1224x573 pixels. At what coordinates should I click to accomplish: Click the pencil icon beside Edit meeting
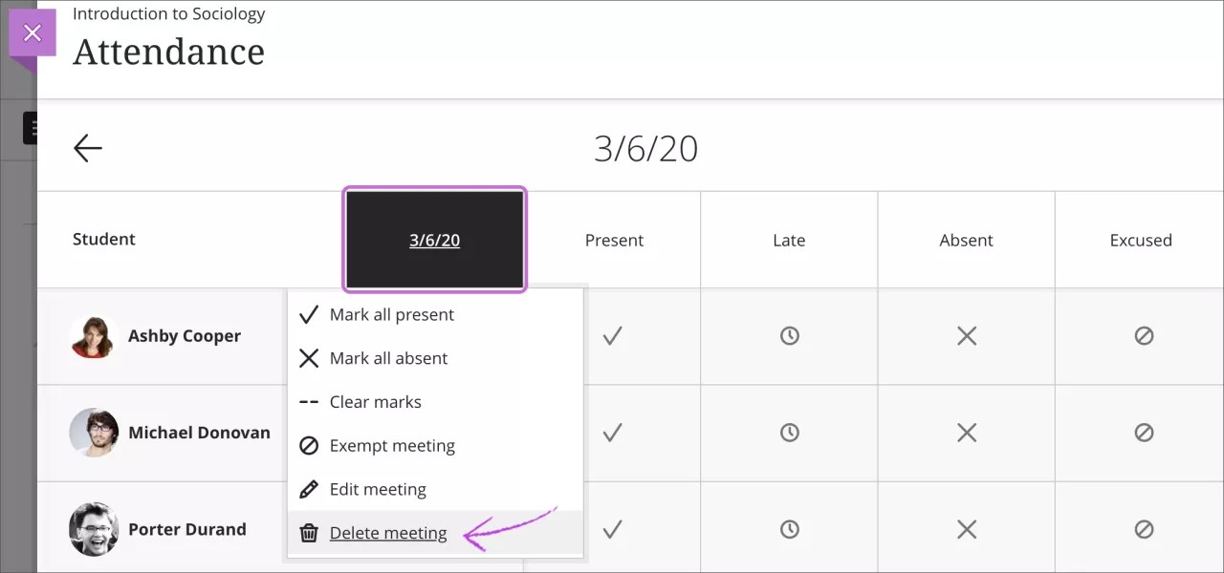click(308, 489)
